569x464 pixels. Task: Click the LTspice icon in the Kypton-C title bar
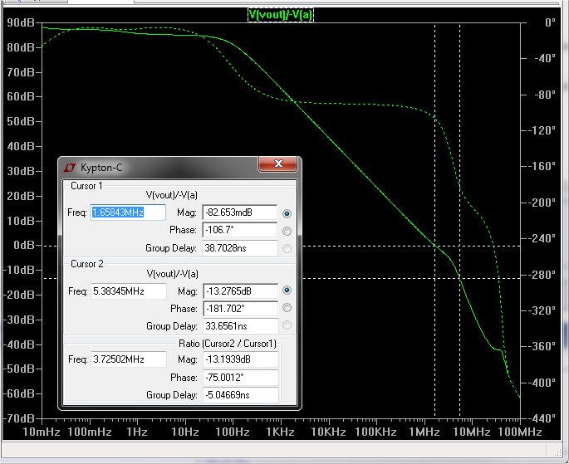click(x=70, y=168)
